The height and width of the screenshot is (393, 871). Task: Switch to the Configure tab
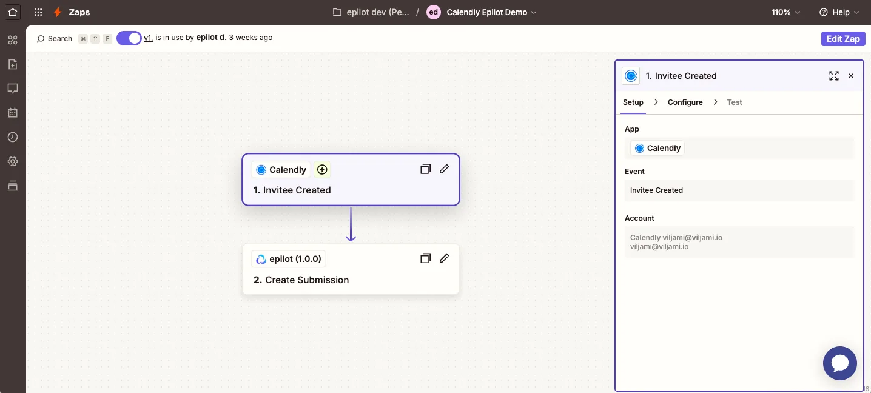point(685,102)
